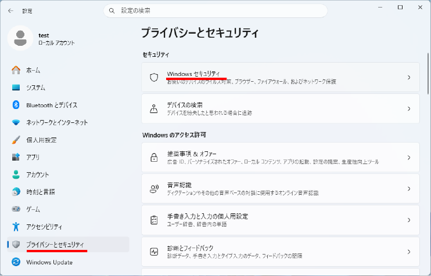Click the Bluetooth icon in sidebar
Image resolution: width=431 pixels, height=276 pixels.
pos(16,105)
